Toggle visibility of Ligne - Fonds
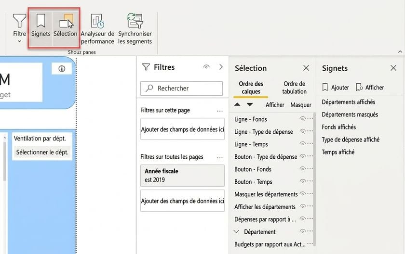 click(x=302, y=119)
